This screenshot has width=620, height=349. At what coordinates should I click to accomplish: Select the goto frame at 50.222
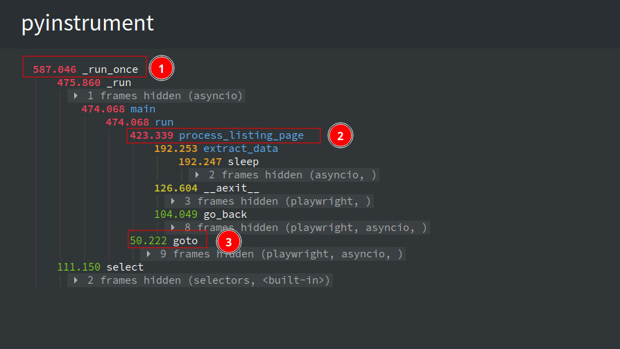tap(164, 241)
